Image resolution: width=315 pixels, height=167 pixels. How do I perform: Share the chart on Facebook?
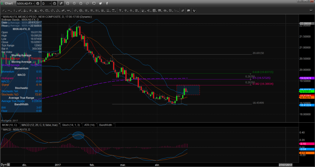[x=107, y=3]
